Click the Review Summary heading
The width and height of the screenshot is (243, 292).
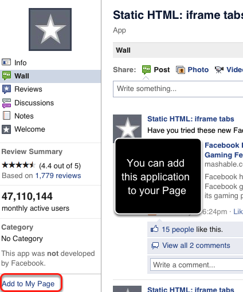[32, 152]
